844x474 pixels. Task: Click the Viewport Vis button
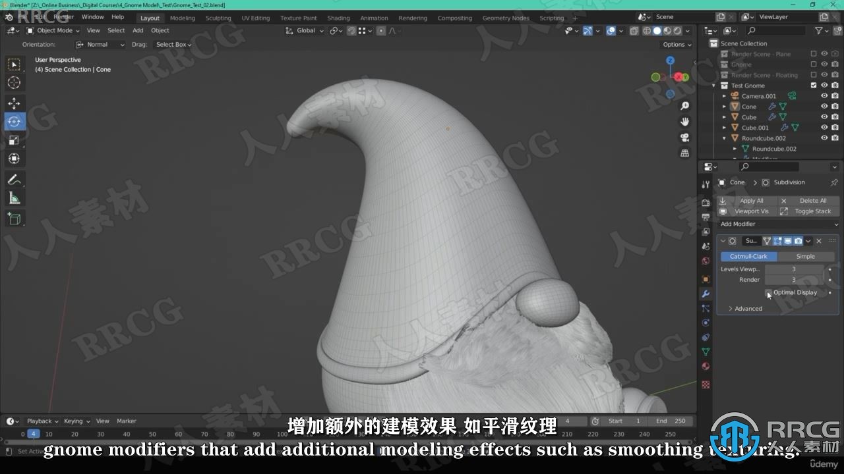(x=746, y=211)
